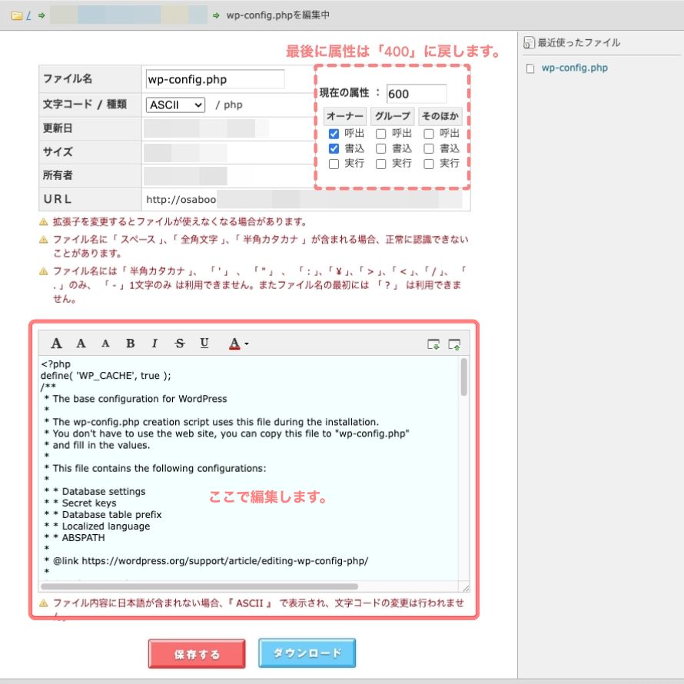Click the attribute value field 600
The width and height of the screenshot is (684, 684).
pyautogui.click(x=417, y=94)
